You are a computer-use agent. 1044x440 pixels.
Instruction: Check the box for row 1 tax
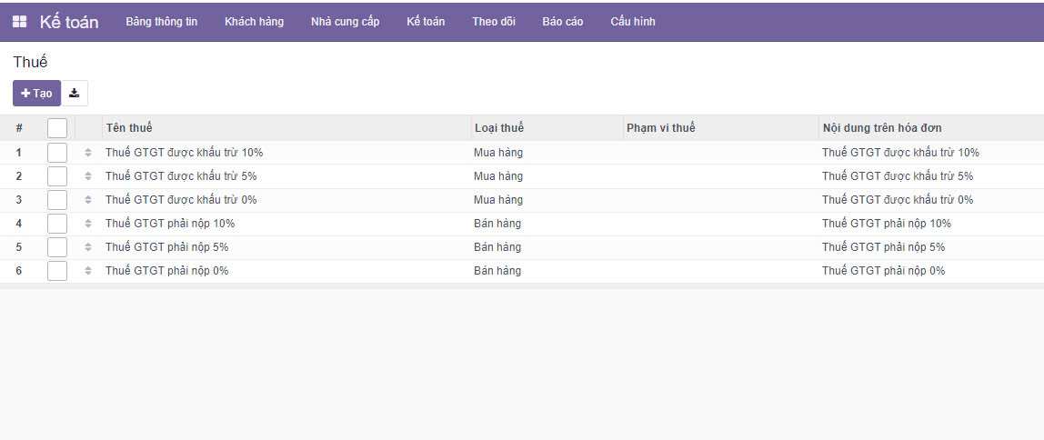(x=57, y=153)
